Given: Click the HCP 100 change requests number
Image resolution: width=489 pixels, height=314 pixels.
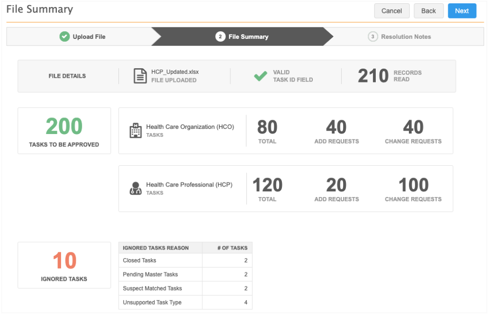Looking at the screenshot, I should [x=413, y=185].
